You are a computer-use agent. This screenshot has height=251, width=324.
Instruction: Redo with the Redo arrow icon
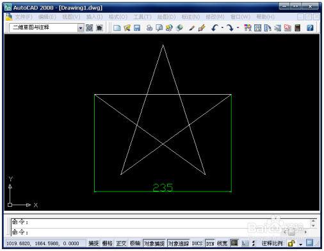point(230,28)
